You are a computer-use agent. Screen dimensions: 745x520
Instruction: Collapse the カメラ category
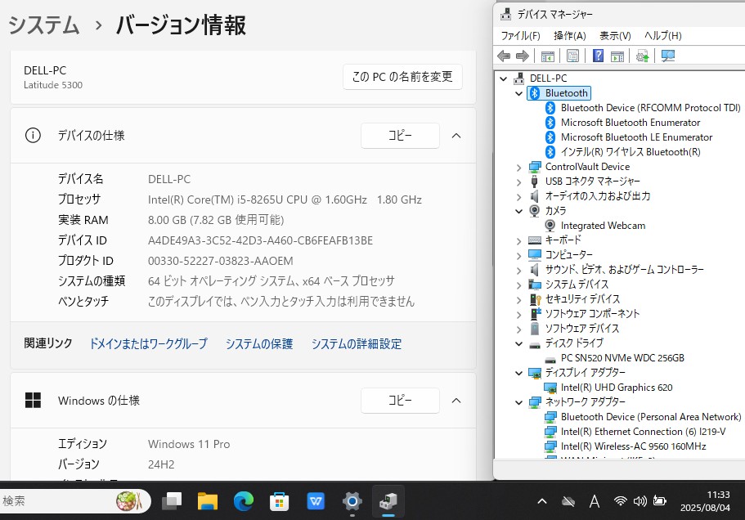pos(518,211)
